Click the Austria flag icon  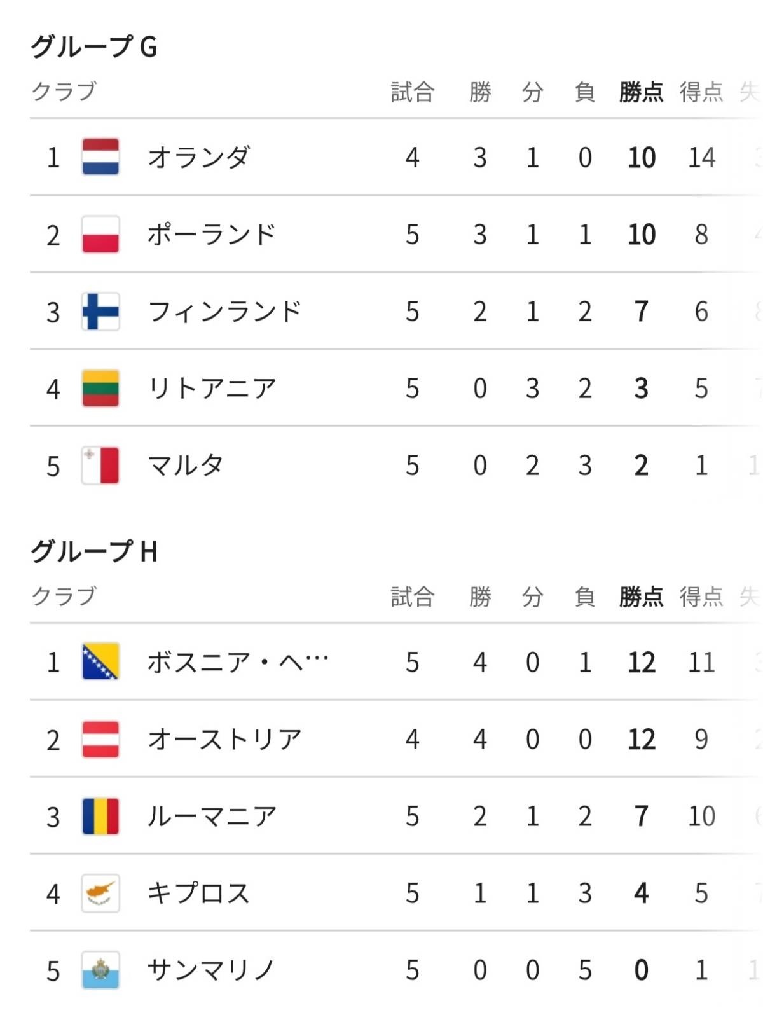(100, 739)
